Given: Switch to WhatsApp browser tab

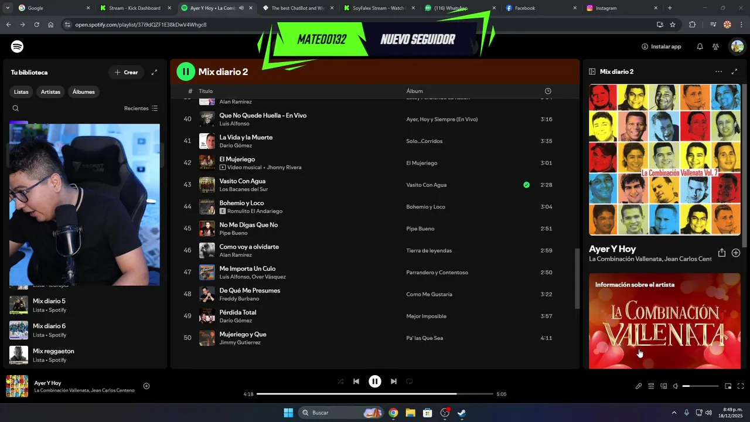Looking at the screenshot, I should tap(461, 8).
